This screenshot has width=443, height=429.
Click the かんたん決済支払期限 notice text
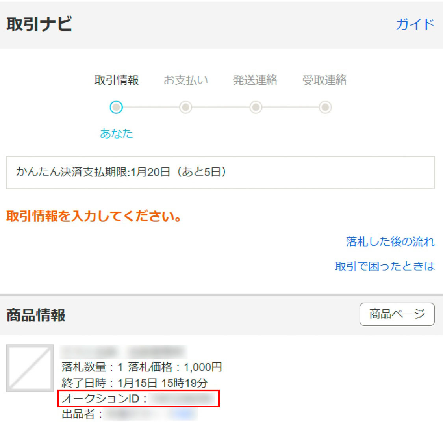121,172
